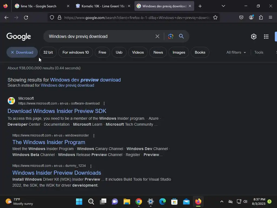Viewport: 277px width, 208px height.
Task: Expand the All filters dropdown
Action: point(236,52)
